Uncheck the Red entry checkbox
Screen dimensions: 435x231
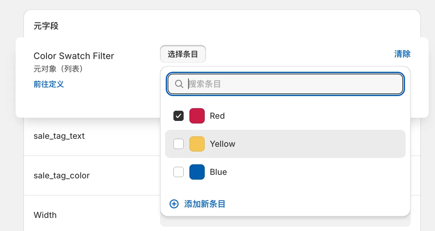[179, 115]
